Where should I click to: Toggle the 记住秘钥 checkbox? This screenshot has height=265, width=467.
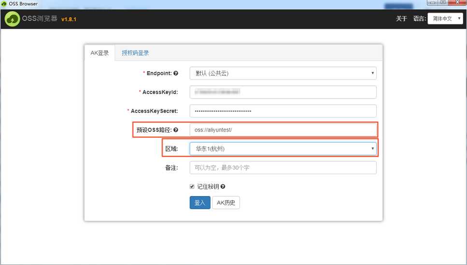point(192,186)
